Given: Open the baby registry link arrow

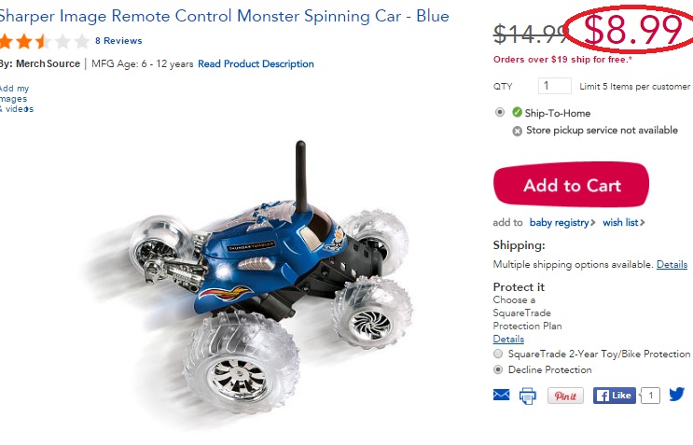Looking at the screenshot, I should pos(593,222).
